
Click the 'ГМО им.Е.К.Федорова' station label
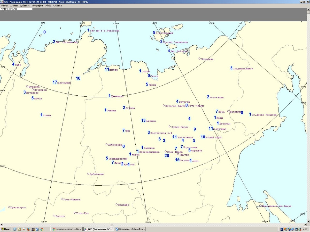point(105,31)
